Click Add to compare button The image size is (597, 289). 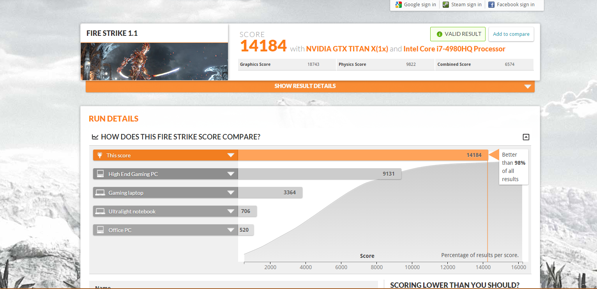[x=511, y=34]
